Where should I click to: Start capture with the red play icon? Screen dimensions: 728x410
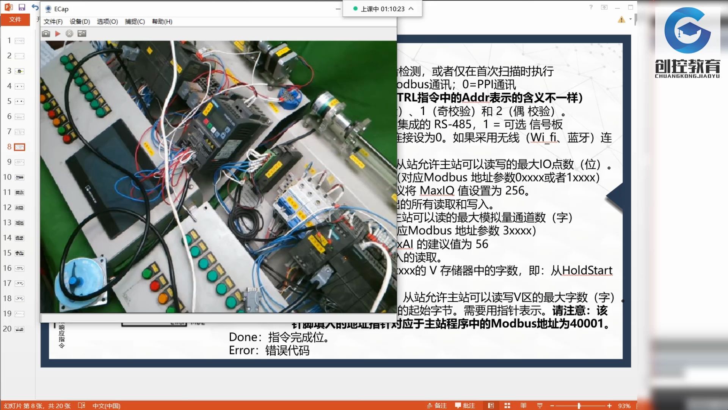pyautogui.click(x=57, y=33)
